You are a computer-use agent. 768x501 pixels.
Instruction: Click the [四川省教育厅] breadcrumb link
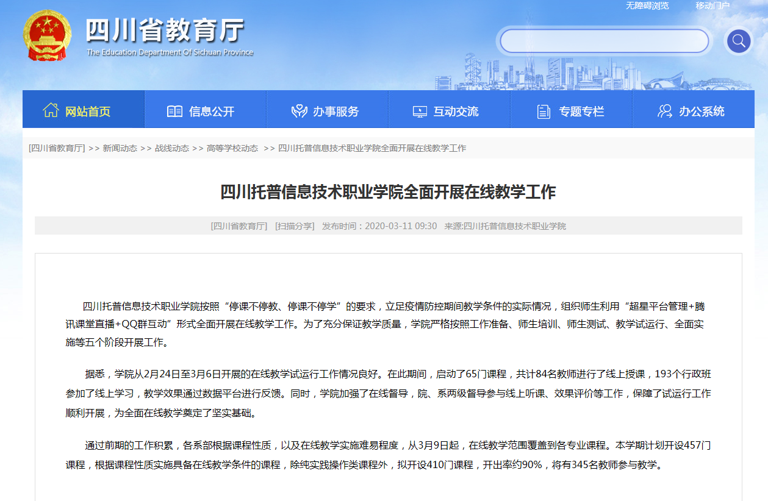57,148
